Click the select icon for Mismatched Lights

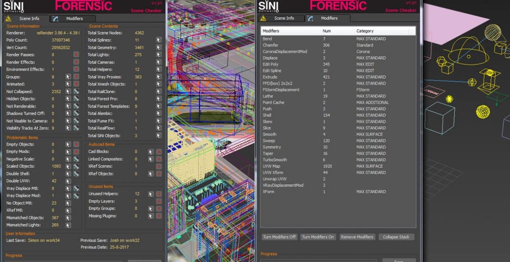[x=68, y=225]
